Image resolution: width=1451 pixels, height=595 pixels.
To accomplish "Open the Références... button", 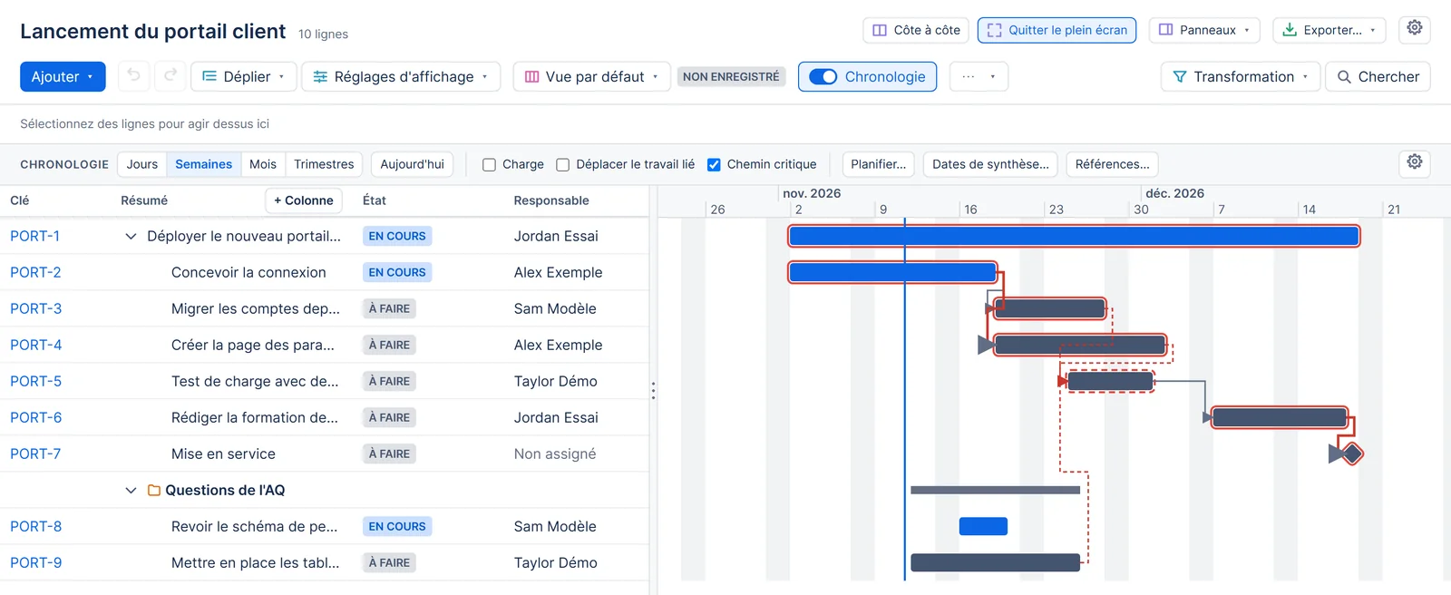I will coord(1112,164).
